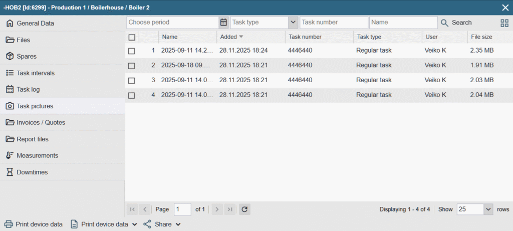Click the refresh icon in pagination bar
The width and height of the screenshot is (513, 231).
pyautogui.click(x=244, y=209)
